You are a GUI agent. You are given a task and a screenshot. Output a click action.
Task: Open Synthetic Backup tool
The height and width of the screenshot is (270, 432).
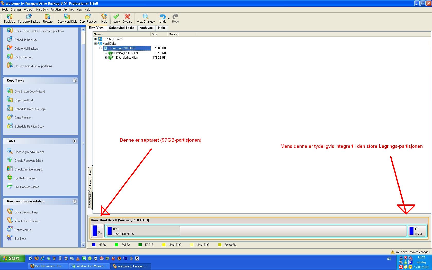25,178
